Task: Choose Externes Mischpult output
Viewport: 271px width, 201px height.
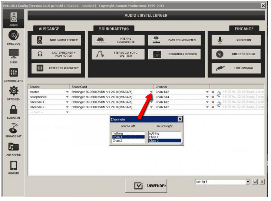Action: tap(56, 68)
